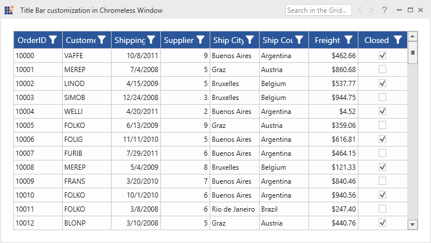
Task: Check Closed checkbox for order 10001
Action: coord(382,70)
